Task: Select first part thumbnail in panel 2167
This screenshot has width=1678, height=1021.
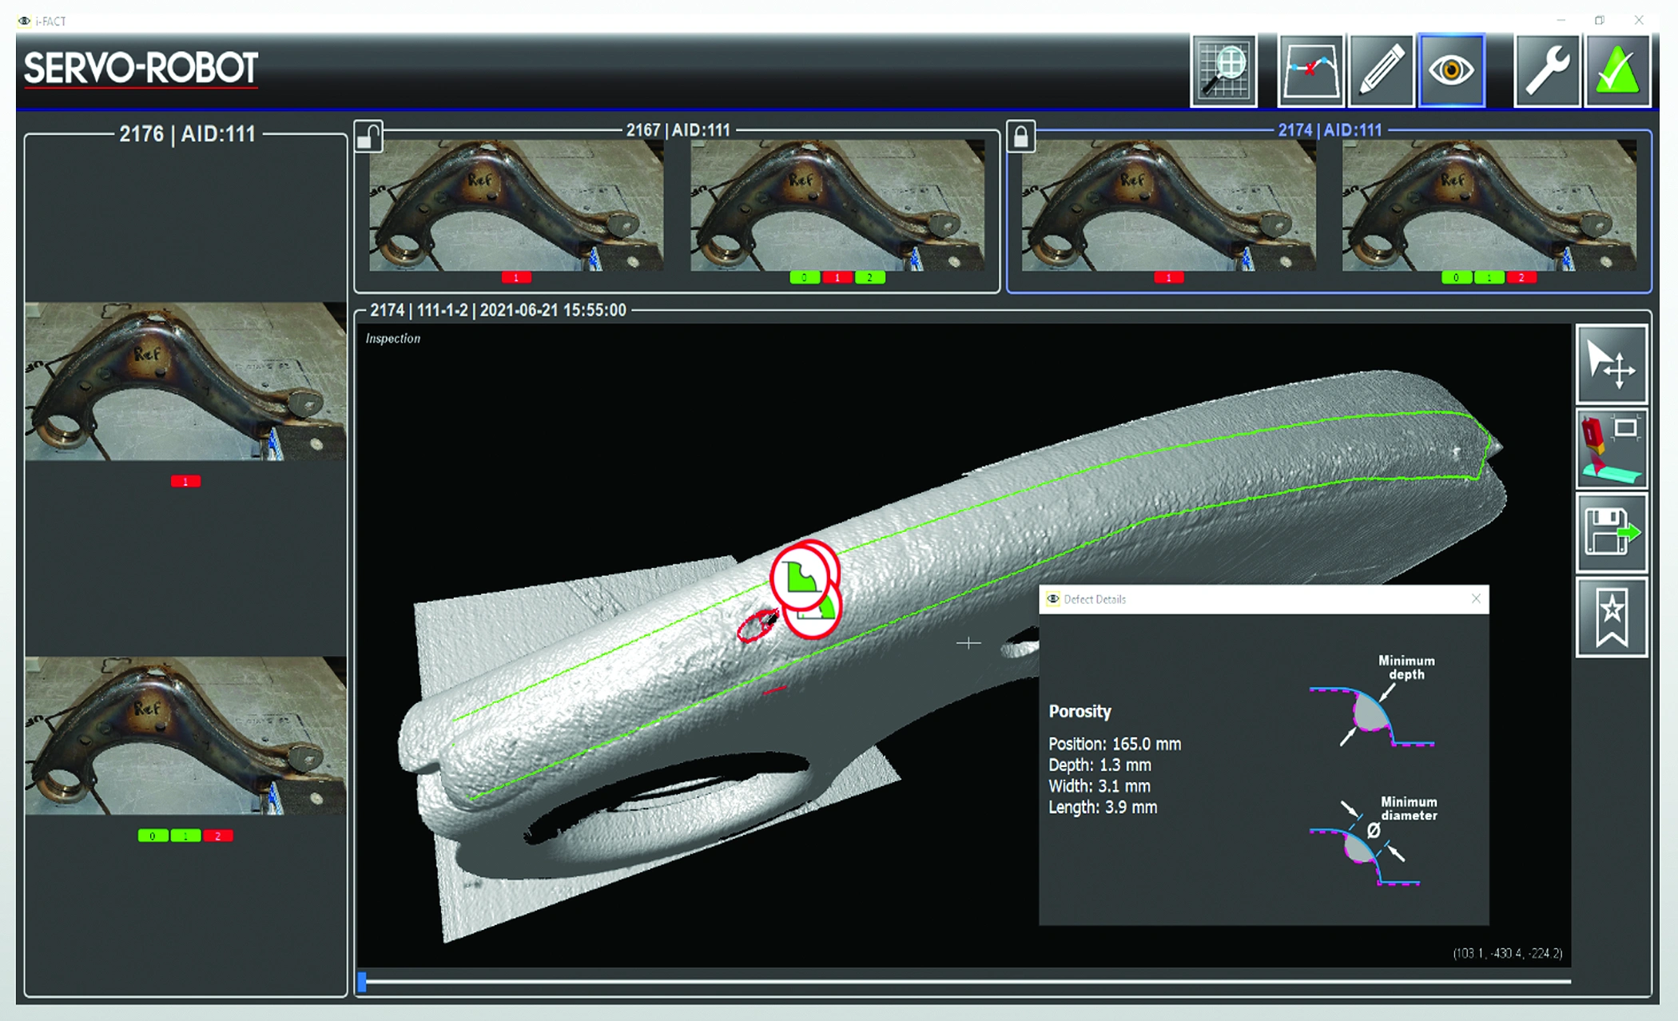Action: tap(516, 205)
